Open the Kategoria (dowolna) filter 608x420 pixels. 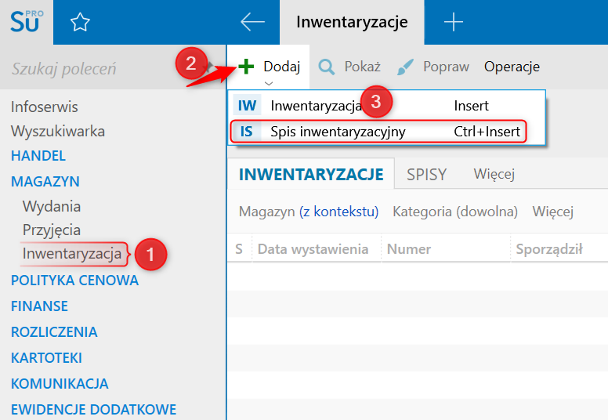coord(455,212)
